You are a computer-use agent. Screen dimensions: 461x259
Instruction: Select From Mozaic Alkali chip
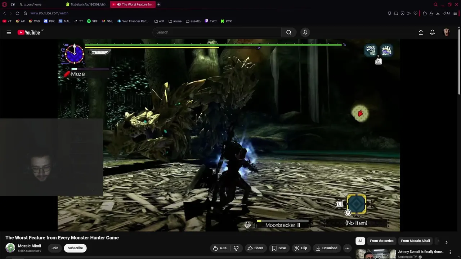pos(415,241)
